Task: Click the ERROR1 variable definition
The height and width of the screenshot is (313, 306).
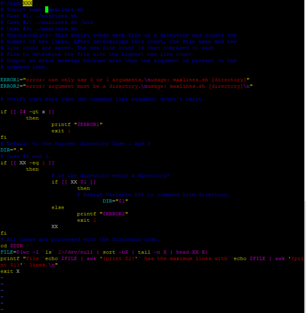Action: [125, 80]
